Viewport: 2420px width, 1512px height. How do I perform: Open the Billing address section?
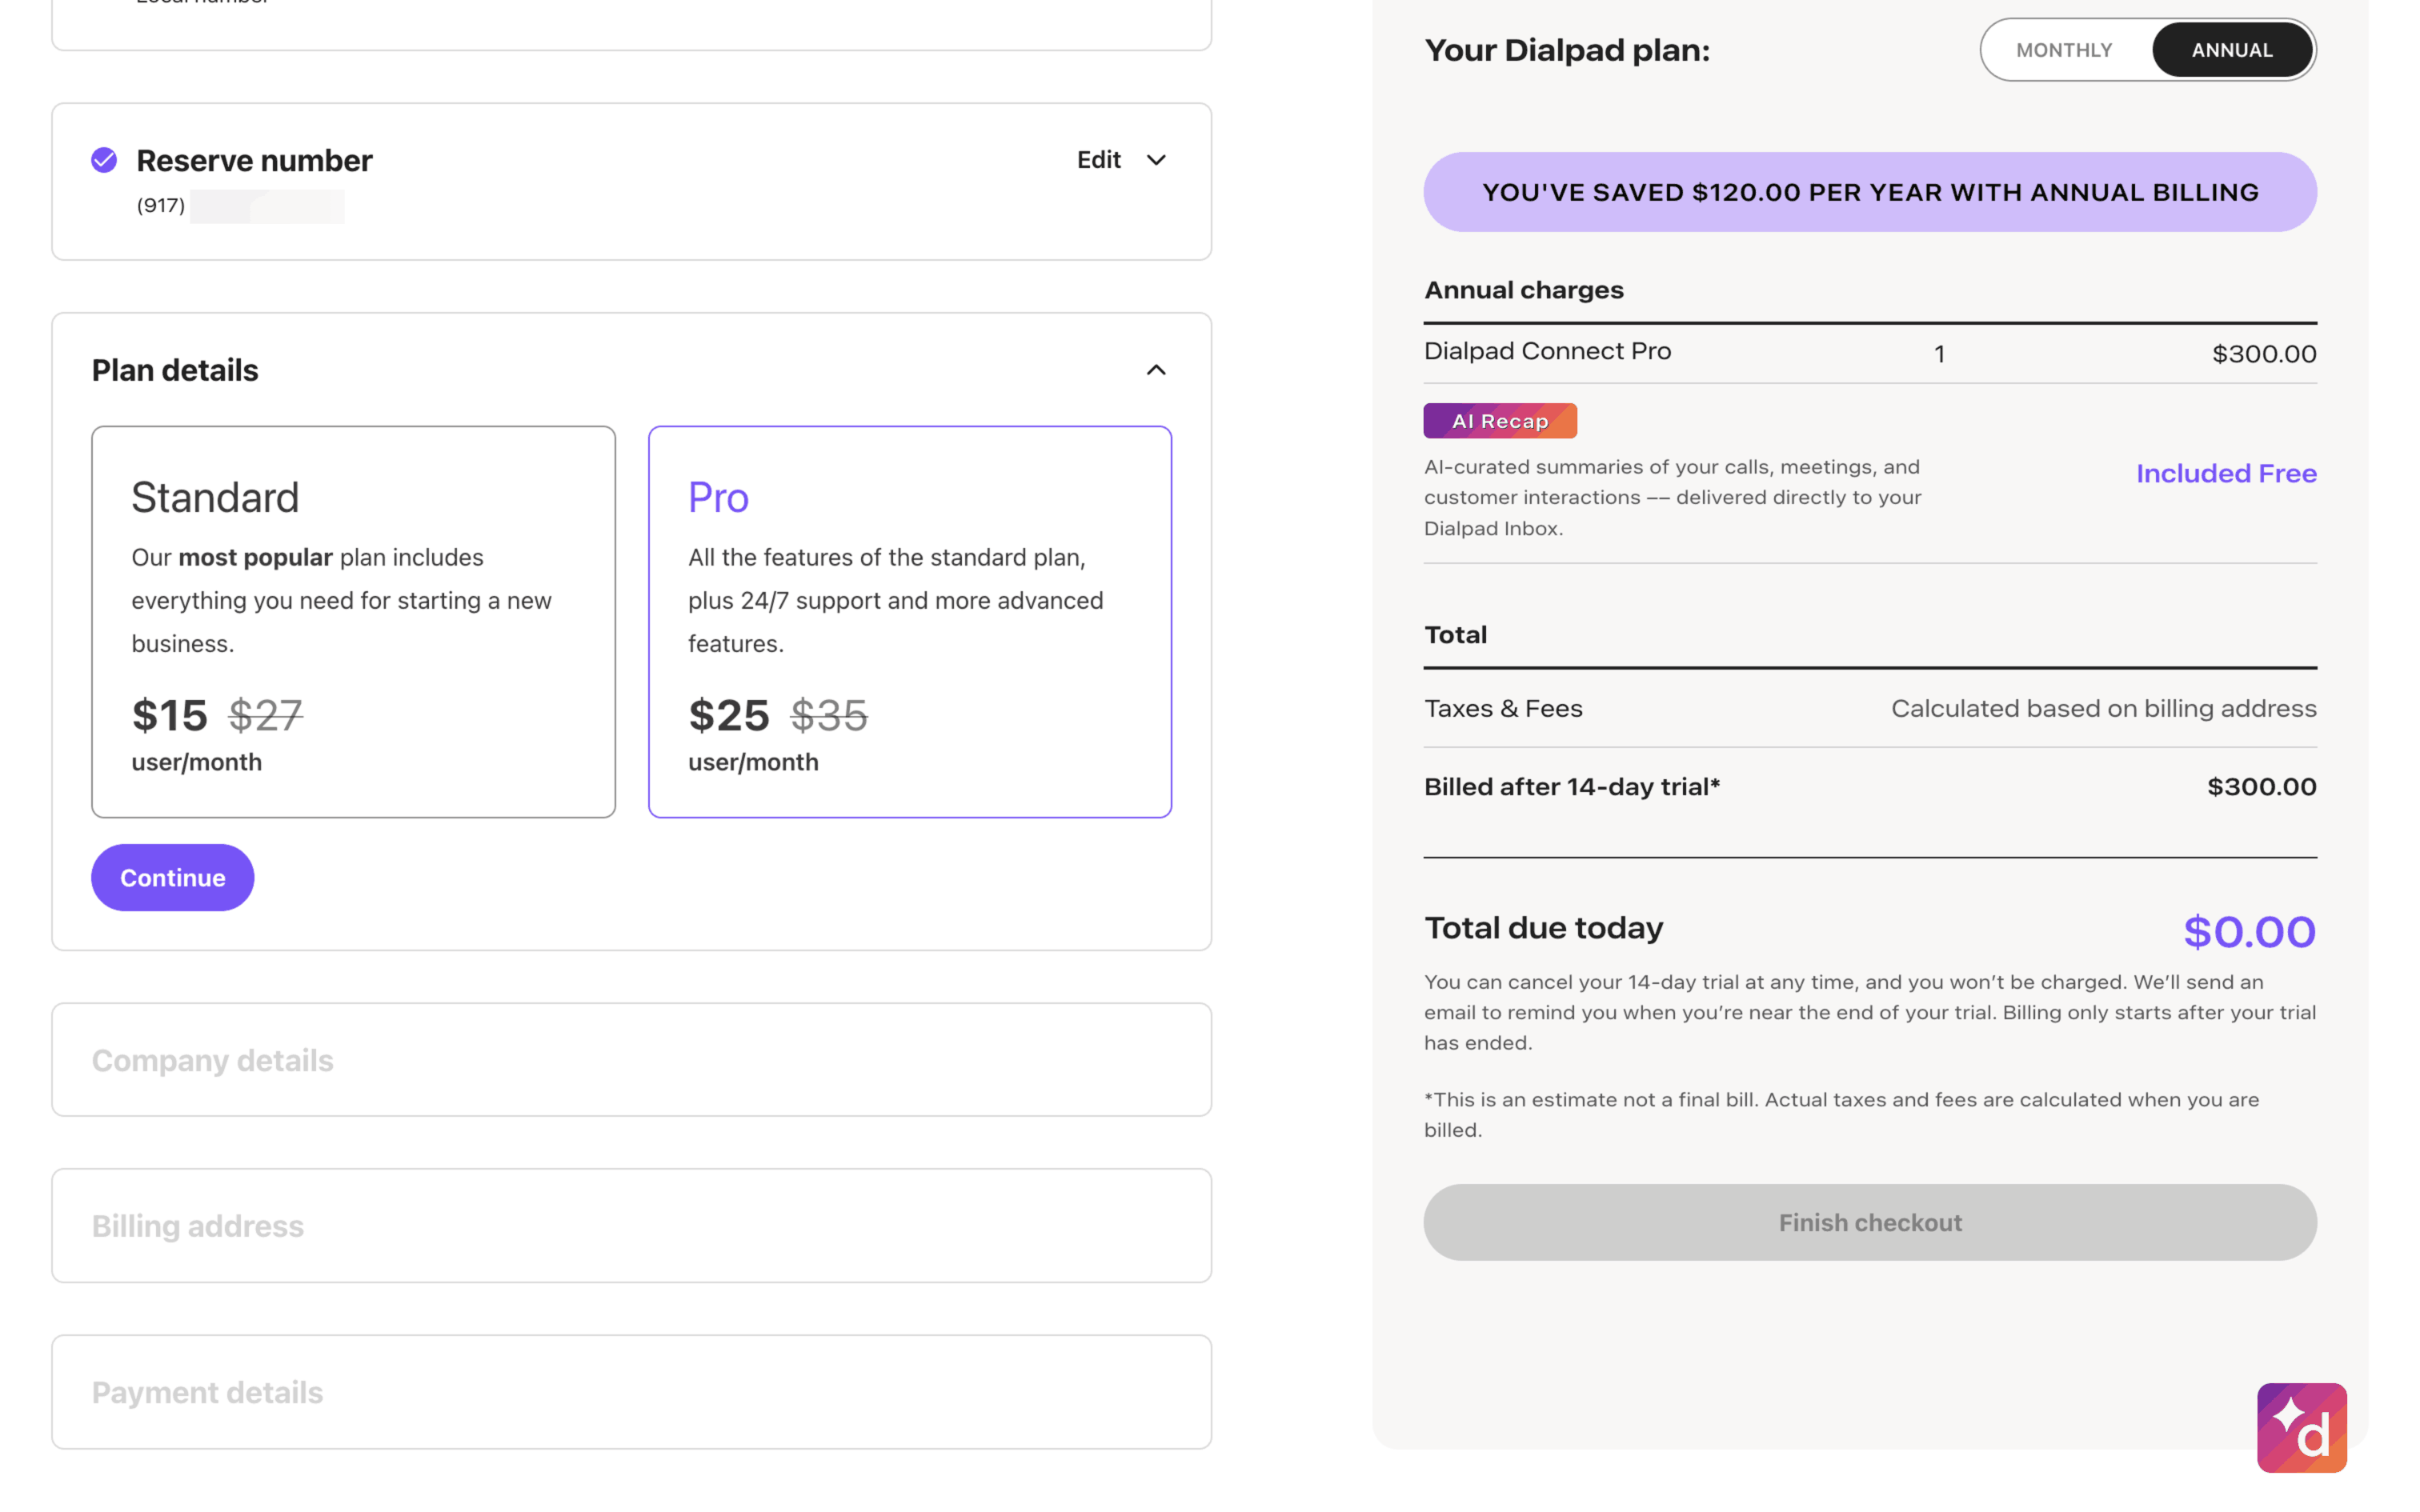(631, 1226)
